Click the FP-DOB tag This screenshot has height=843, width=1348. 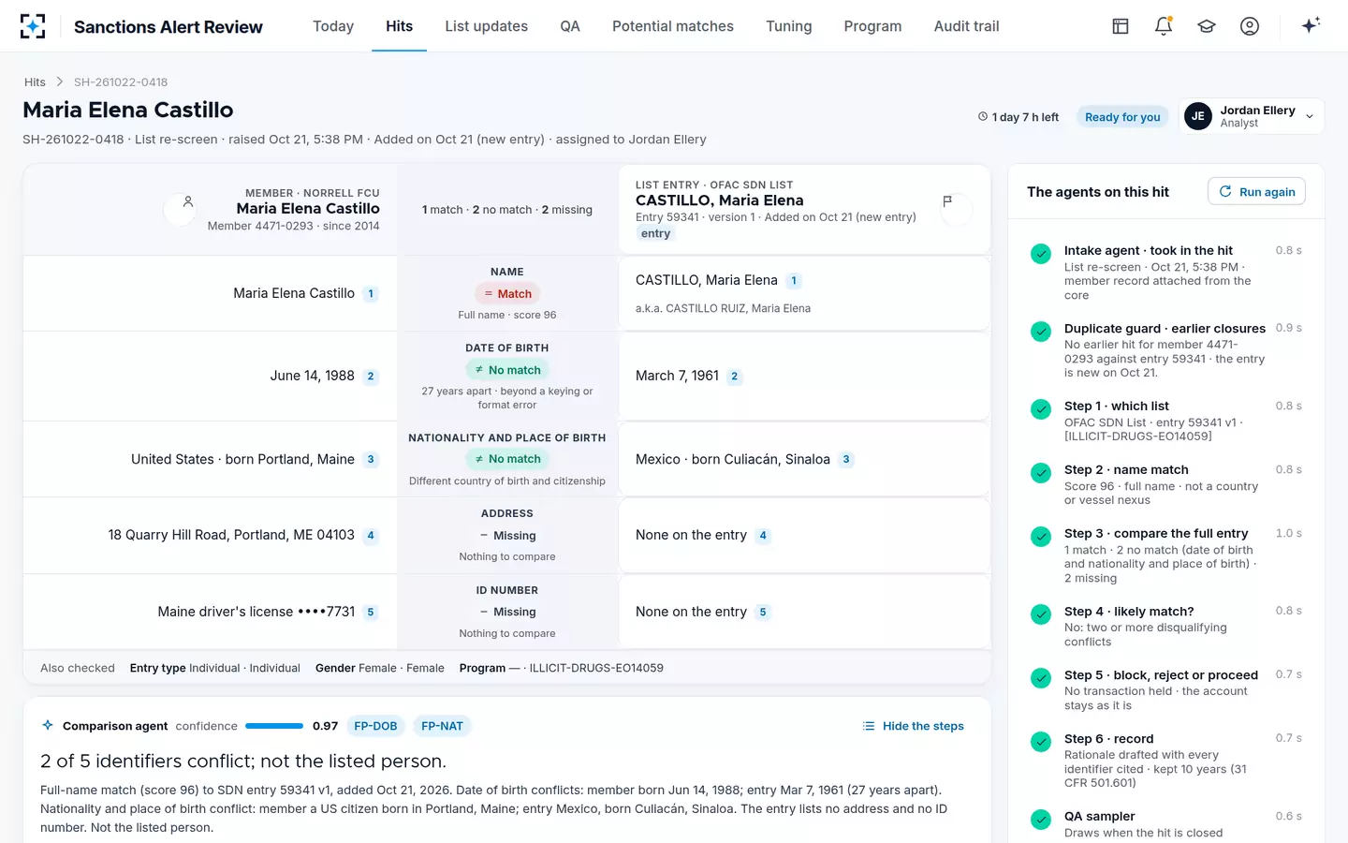pos(375,726)
